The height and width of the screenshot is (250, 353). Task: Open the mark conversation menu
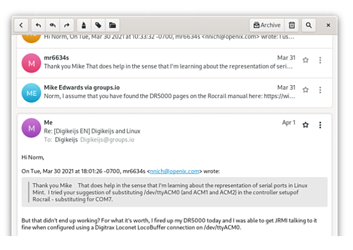(x=84, y=25)
